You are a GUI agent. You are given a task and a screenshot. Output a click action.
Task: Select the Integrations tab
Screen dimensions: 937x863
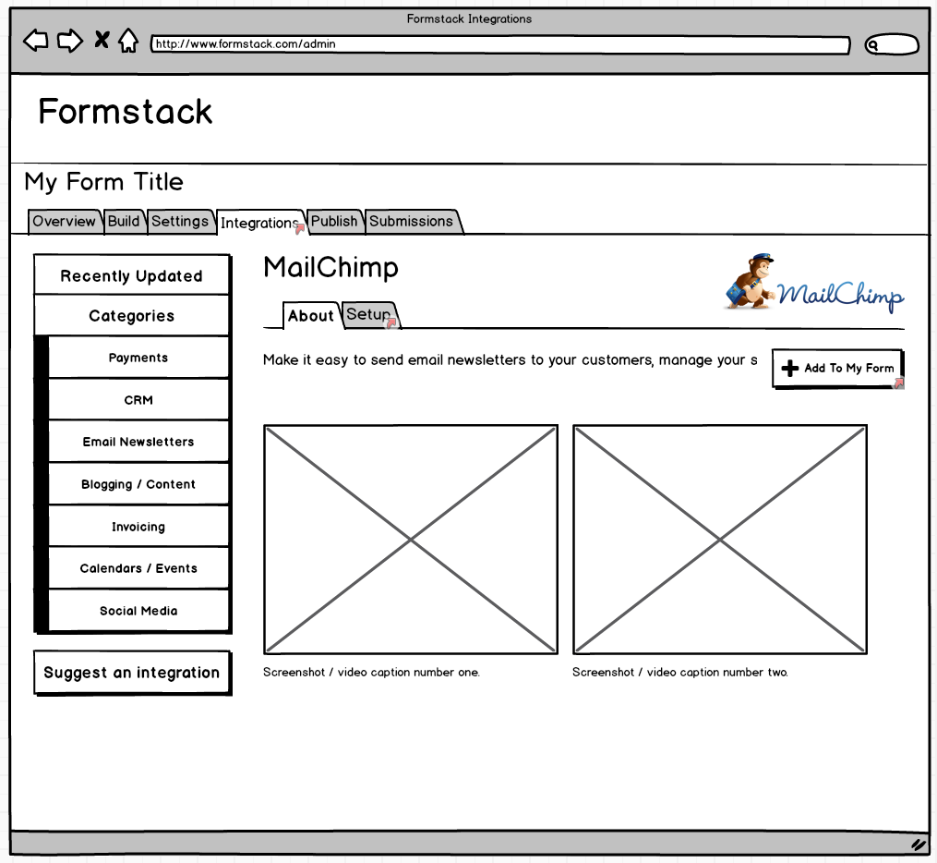(260, 223)
